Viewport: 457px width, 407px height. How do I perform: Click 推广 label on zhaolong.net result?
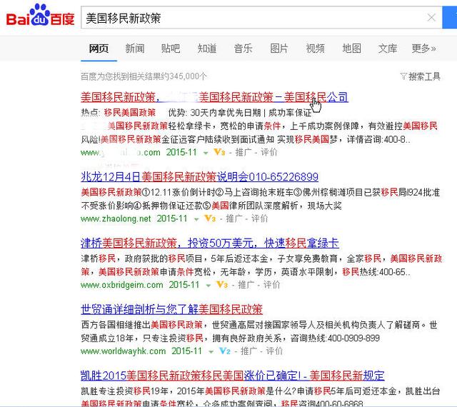tap(234, 218)
